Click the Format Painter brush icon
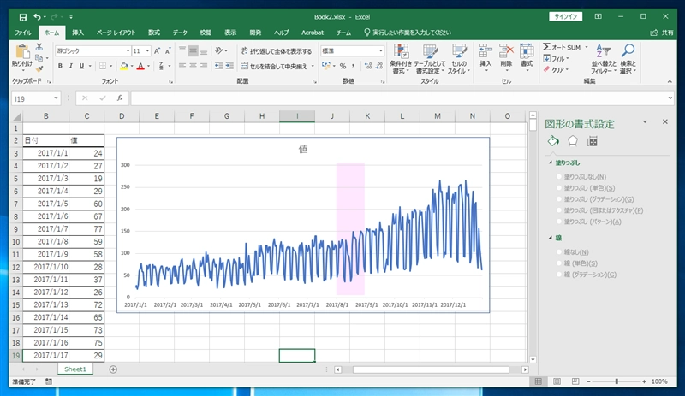 (39, 68)
